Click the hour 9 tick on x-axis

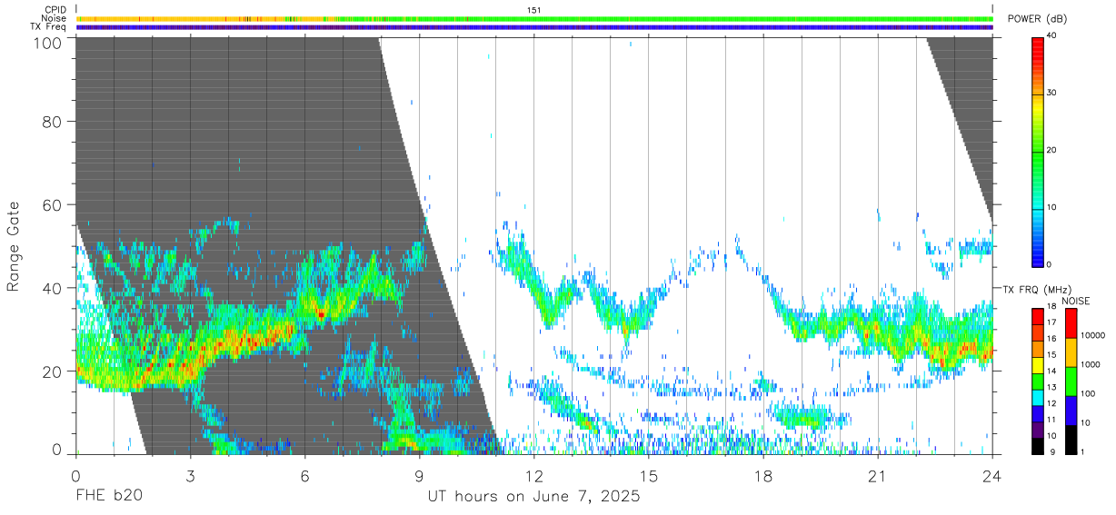(x=419, y=476)
